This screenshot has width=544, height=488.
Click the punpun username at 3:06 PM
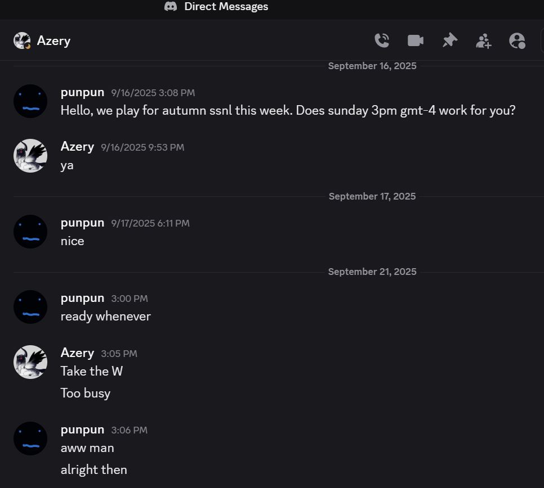coord(82,430)
